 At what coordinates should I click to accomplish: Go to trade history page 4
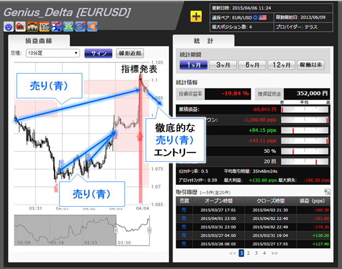pos(264,253)
